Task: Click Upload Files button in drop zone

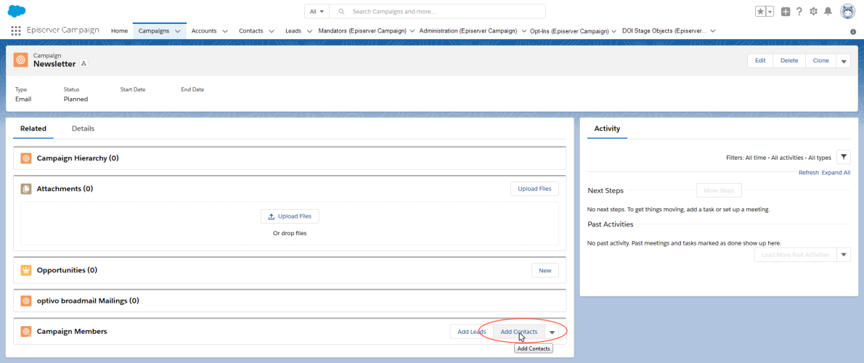Action: [x=290, y=216]
